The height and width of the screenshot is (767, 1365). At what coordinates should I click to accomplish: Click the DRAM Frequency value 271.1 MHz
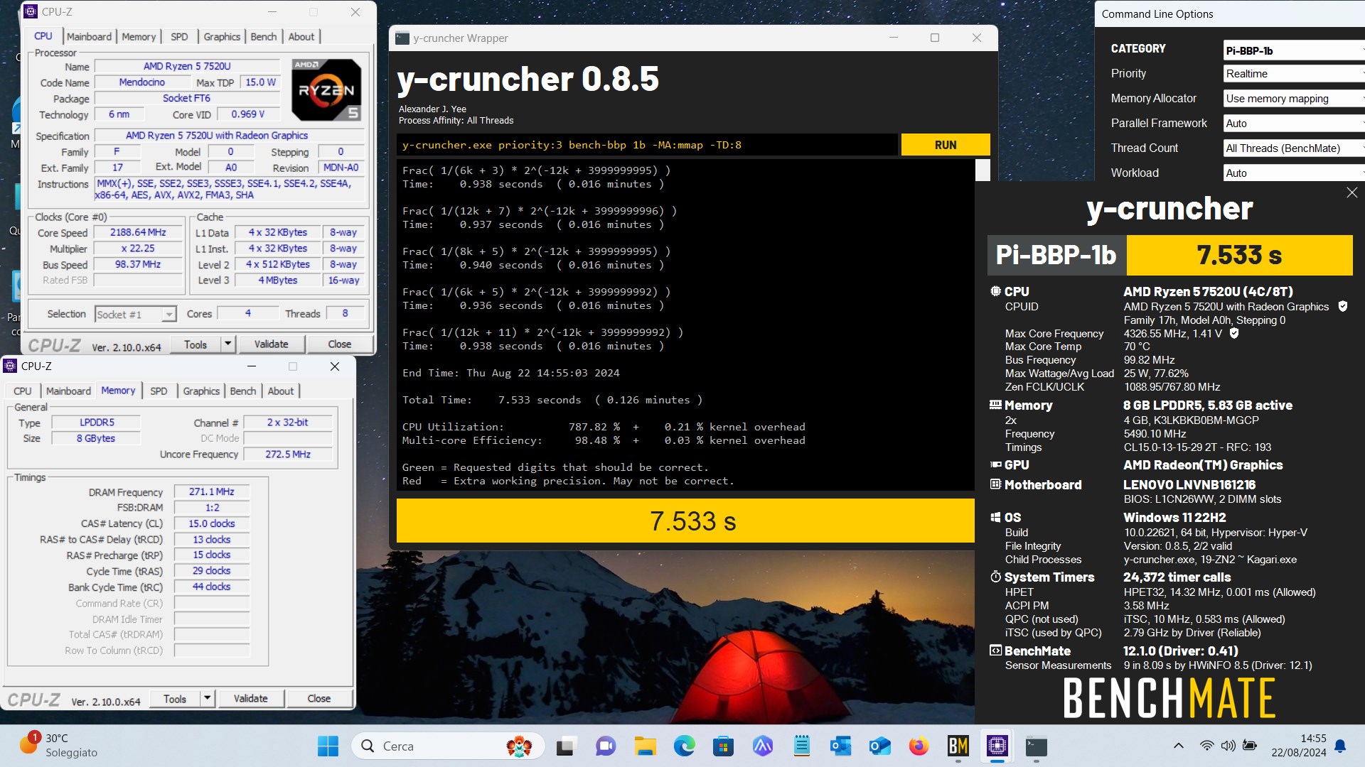tap(212, 491)
